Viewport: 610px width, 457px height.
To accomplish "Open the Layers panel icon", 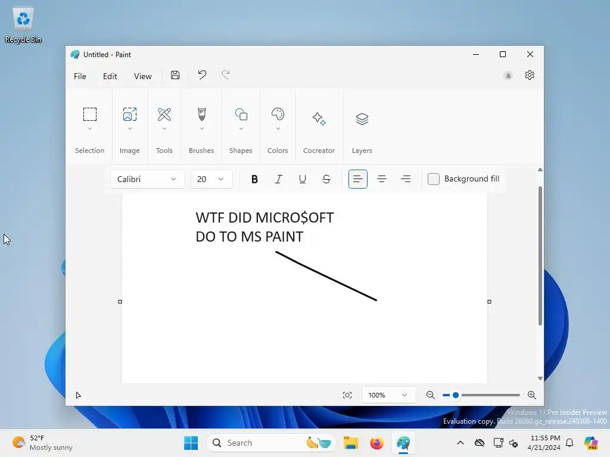I will (x=362, y=118).
